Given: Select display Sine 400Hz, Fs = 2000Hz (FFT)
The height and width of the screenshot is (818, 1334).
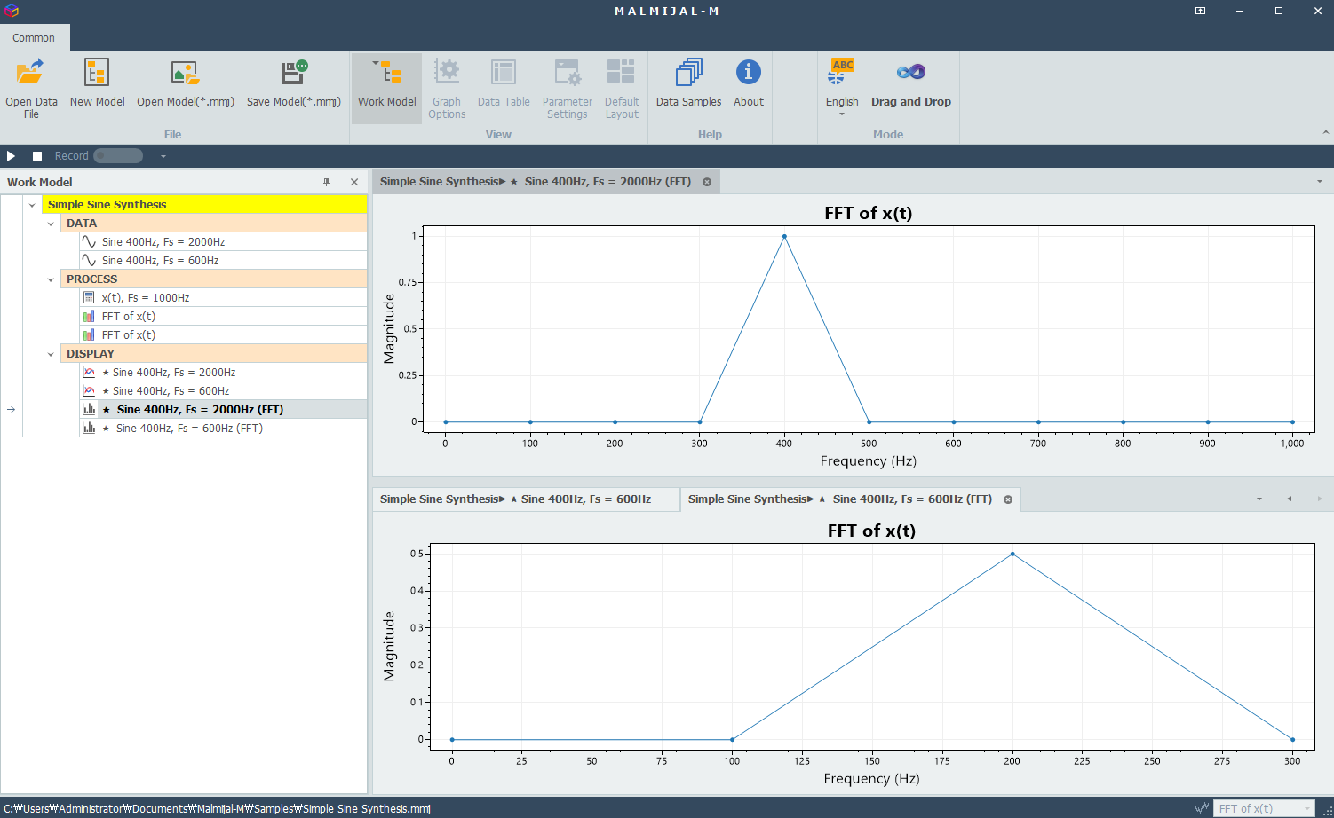Looking at the screenshot, I should click(x=223, y=409).
